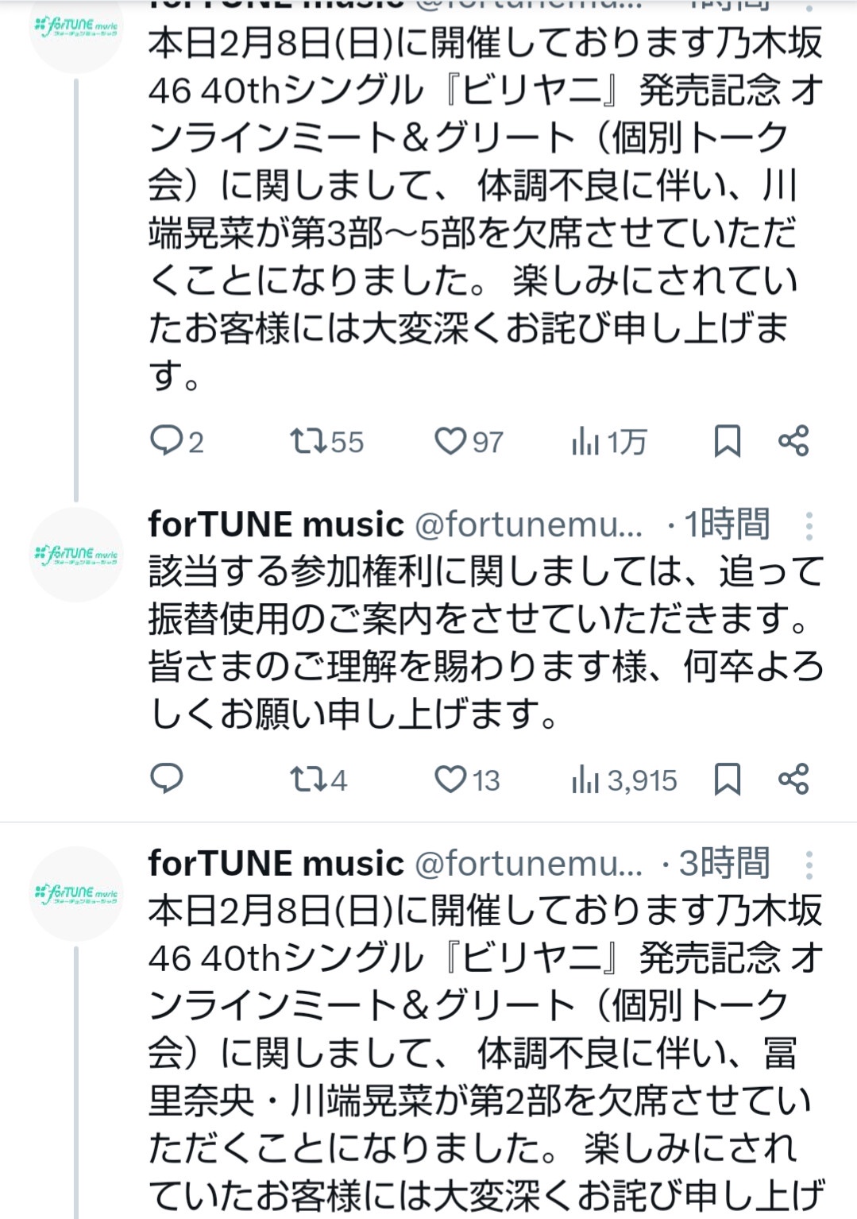Share the tweet with 97 likes
Screen dimensions: 857x1219
tap(793, 440)
